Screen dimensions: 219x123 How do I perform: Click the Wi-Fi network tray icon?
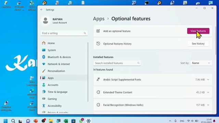(189, 121)
